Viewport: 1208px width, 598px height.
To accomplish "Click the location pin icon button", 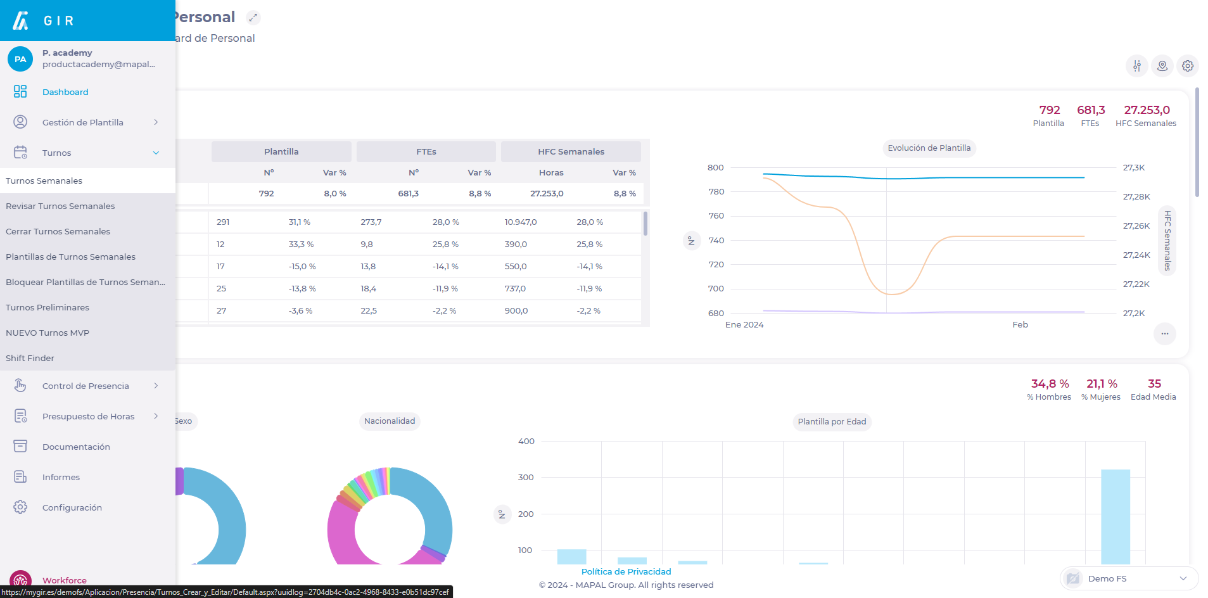I will click(x=1162, y=66).
